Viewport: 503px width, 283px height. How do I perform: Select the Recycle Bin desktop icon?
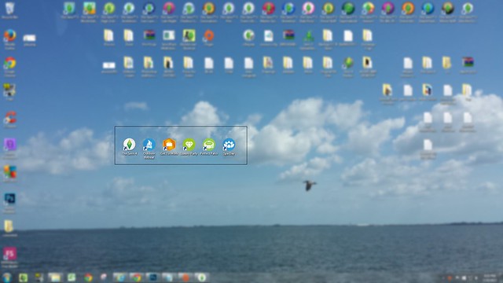[x=9, y=9]
